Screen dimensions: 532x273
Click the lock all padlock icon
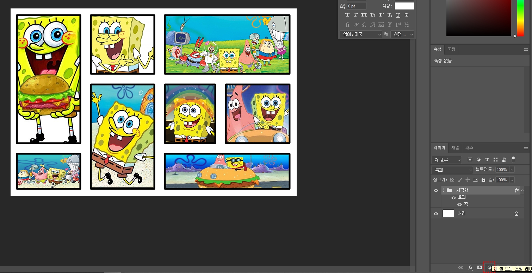point(483,180)
